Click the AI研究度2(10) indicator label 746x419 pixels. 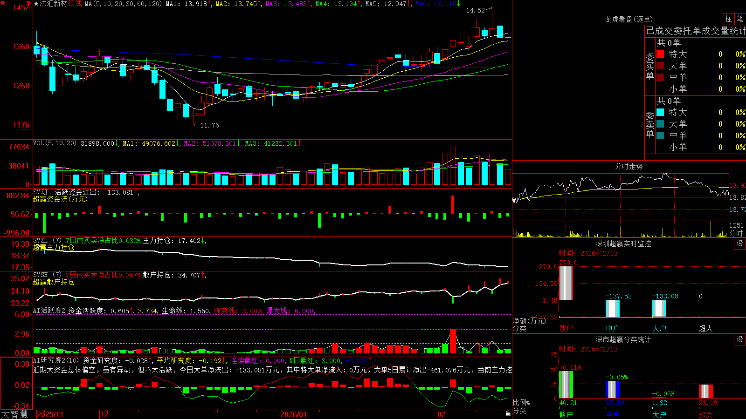coord(56,361)
